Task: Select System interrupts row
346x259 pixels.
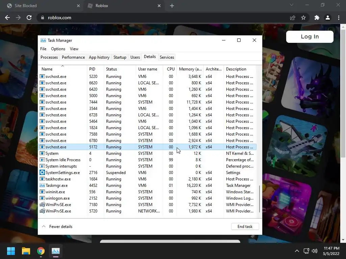Action: click(147, 166)
